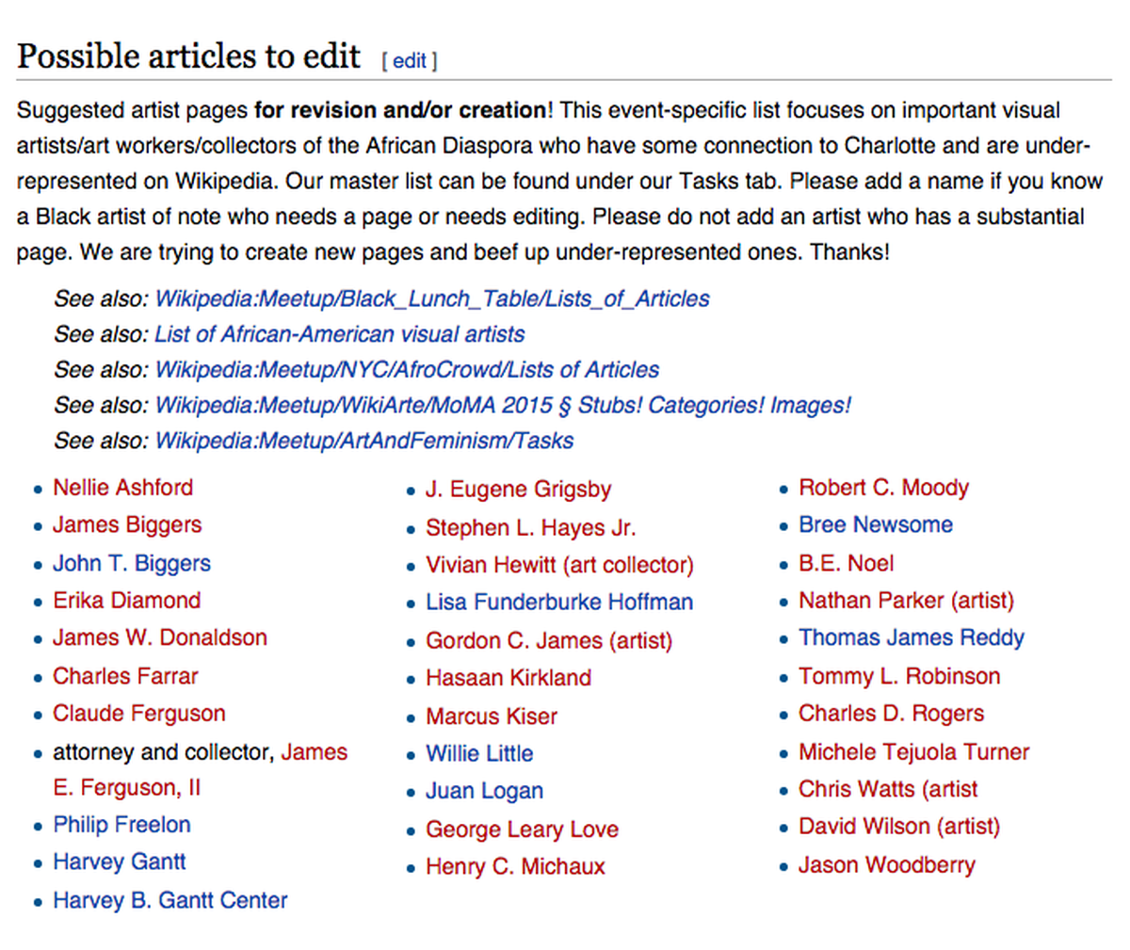Click the Charles Farrar link
The height and width of the screenshot is (950, 1130).
coord(125,676)
